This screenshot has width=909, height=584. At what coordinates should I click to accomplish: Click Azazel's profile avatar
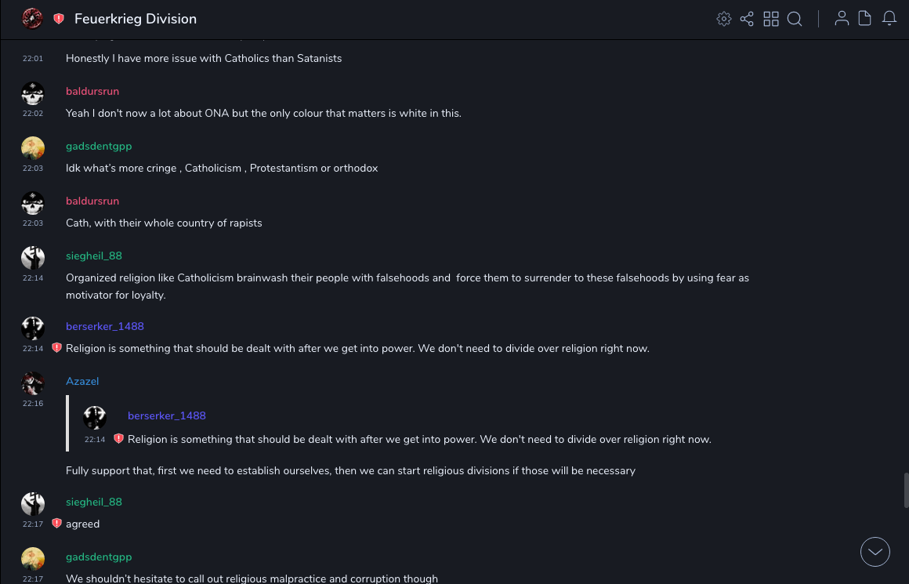[33, 383]
